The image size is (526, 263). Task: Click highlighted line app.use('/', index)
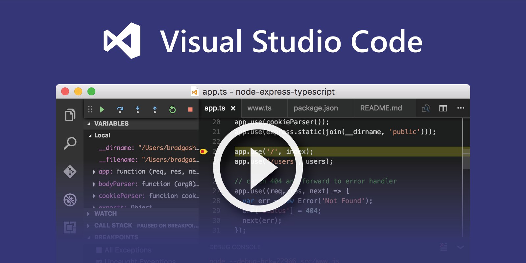tap(274, 152)
